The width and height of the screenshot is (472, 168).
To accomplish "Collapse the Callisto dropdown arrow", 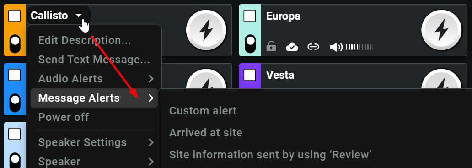I will point(79,15).
